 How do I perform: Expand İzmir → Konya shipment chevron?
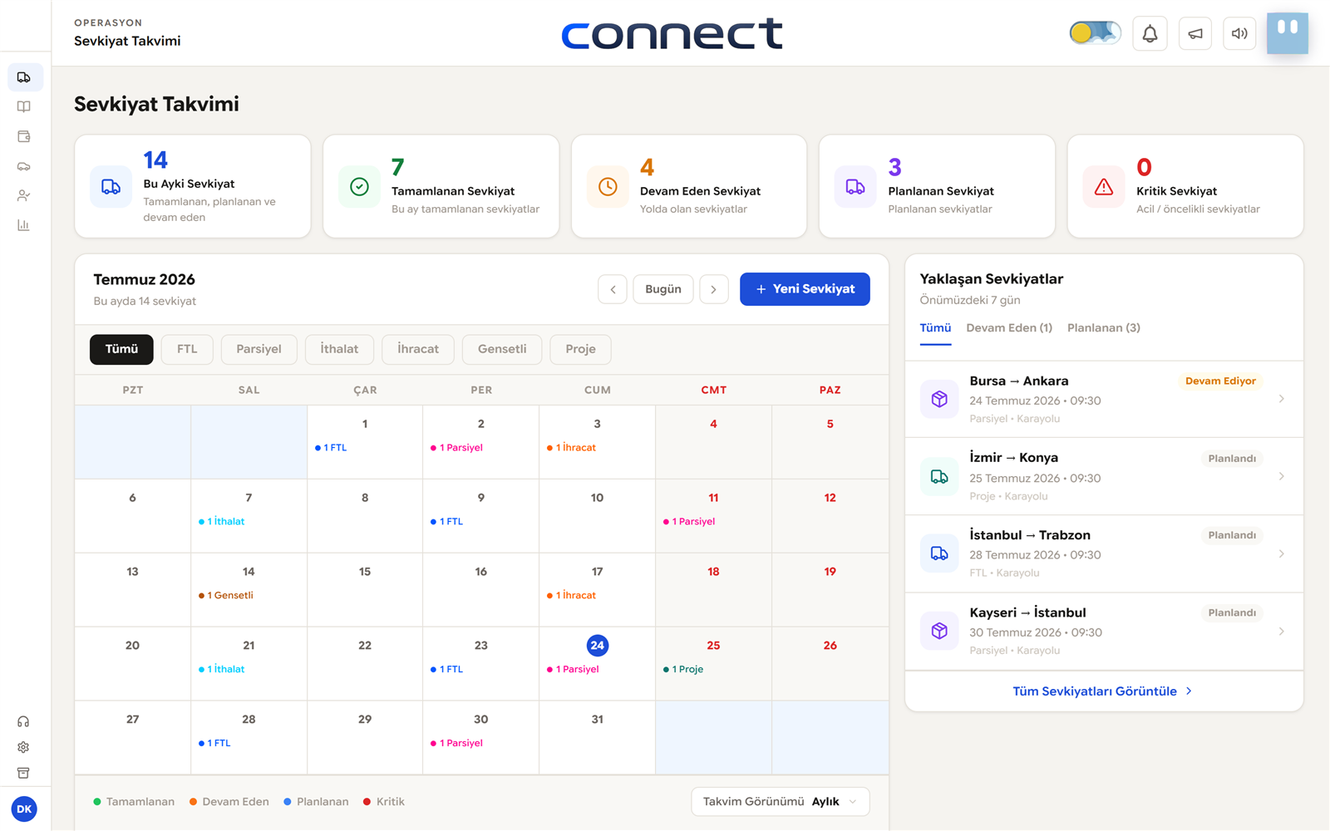1282,476
